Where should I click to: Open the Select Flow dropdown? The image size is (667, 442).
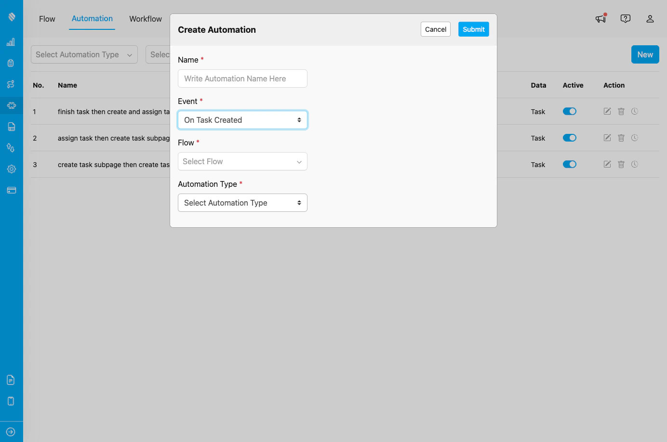pos(242,161)
